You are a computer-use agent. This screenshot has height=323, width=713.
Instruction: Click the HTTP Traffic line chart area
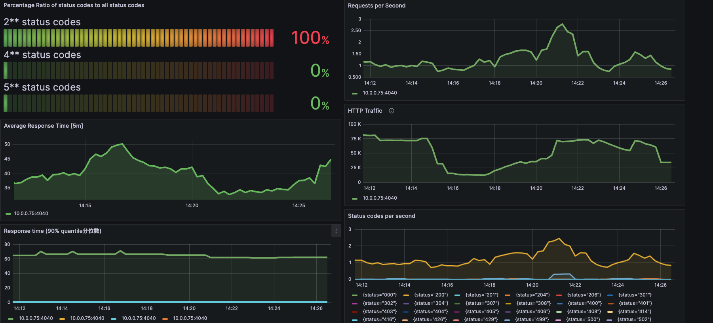[519, 153]
